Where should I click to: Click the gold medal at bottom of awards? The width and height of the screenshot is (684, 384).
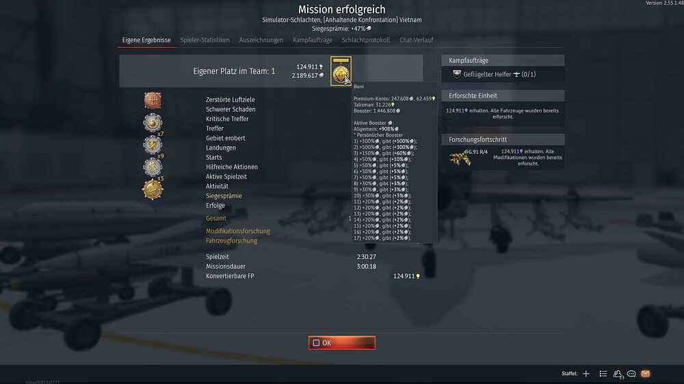point(153,189)
